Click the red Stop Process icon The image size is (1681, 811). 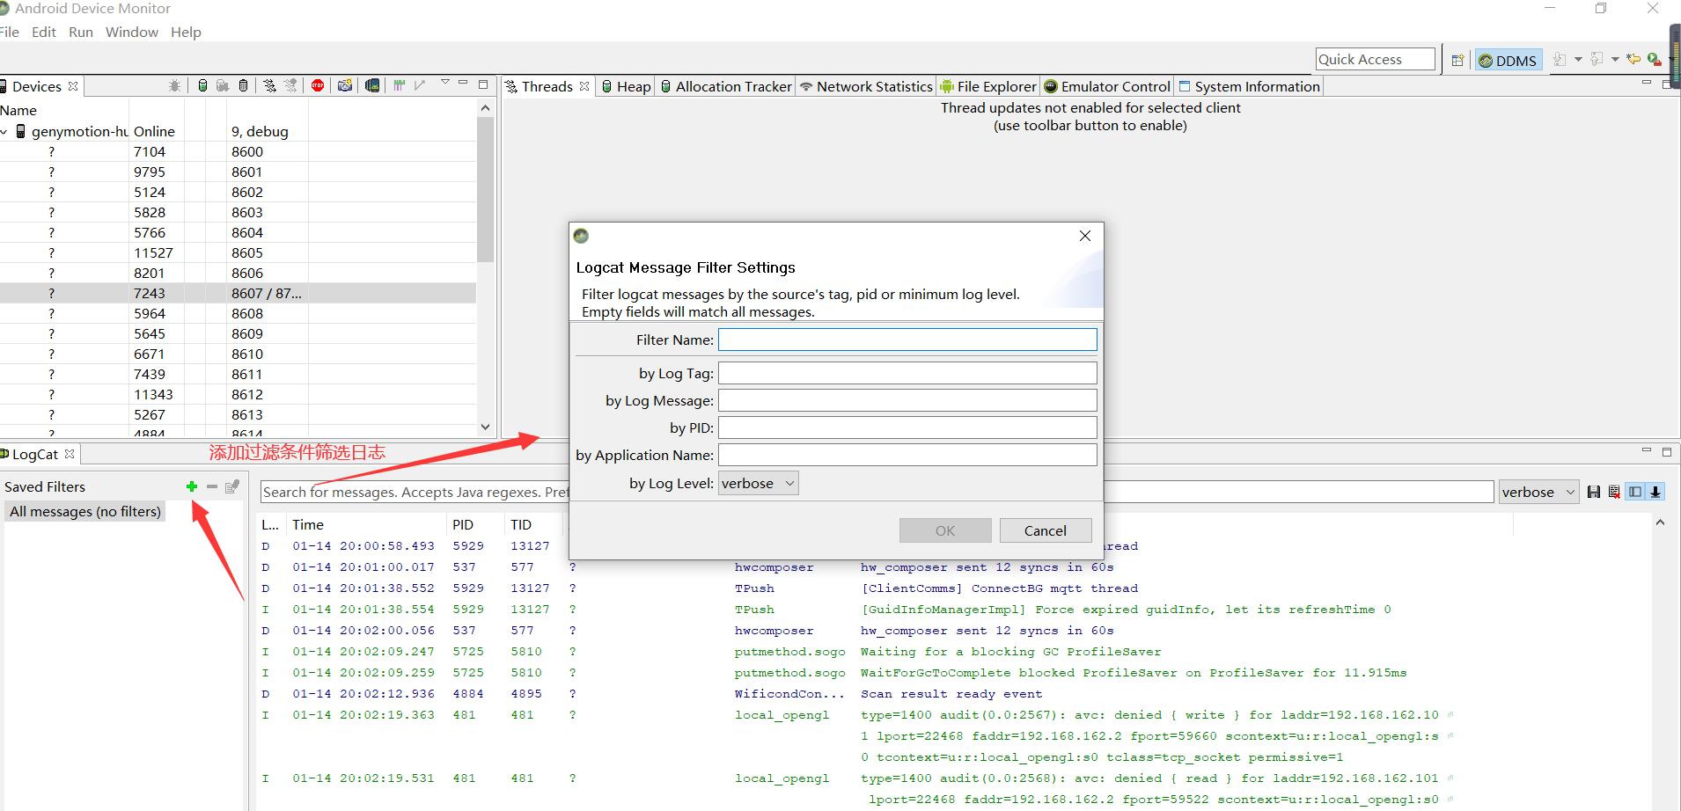318,85
